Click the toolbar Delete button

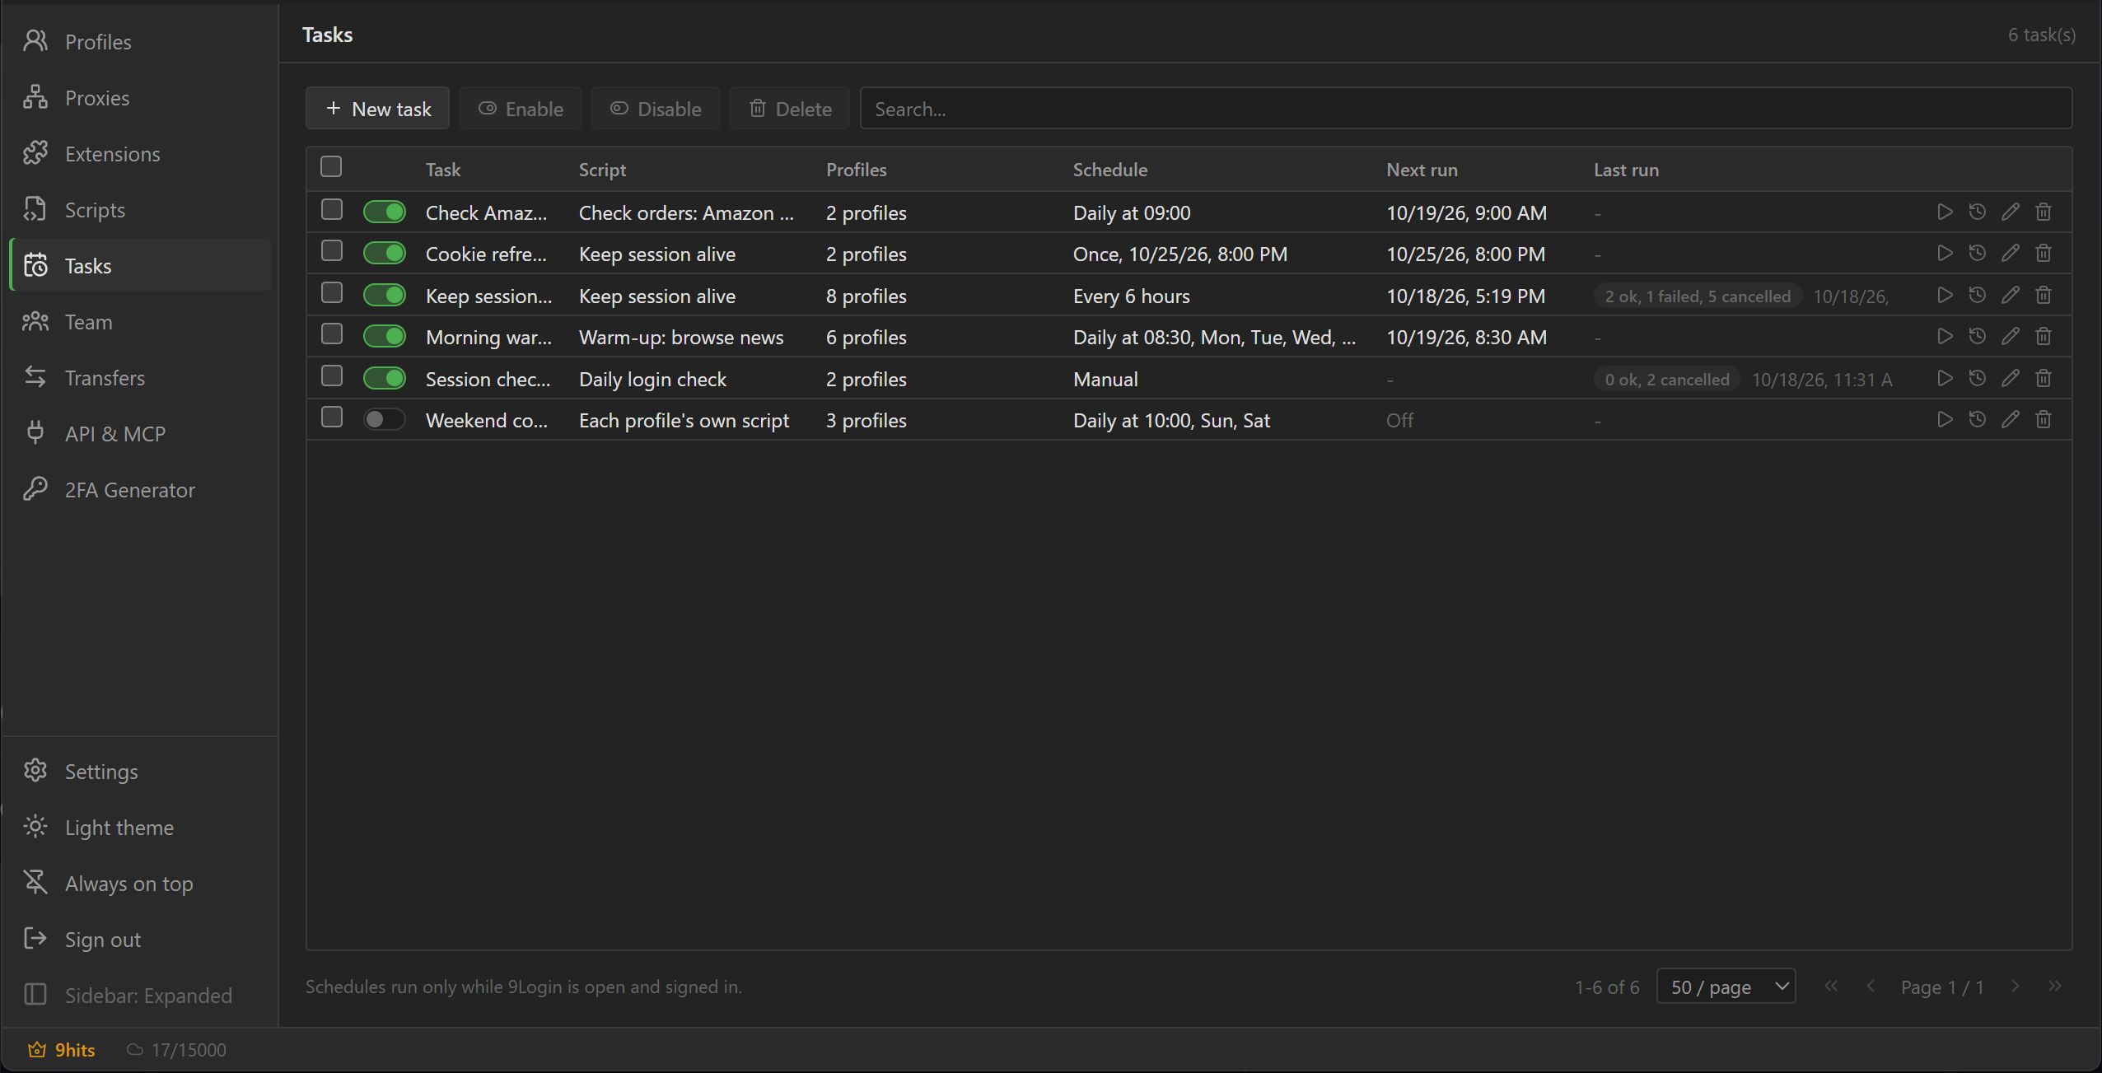click(790, 109)
